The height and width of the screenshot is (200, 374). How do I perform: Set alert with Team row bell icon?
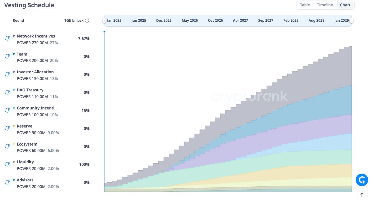pyautogui.click(x=8, y=57)
